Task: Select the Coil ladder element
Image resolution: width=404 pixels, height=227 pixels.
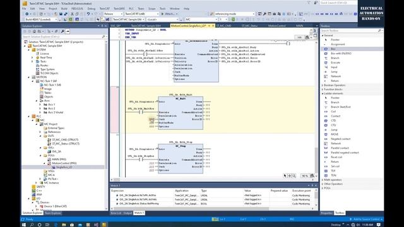Action: (333, 112)
